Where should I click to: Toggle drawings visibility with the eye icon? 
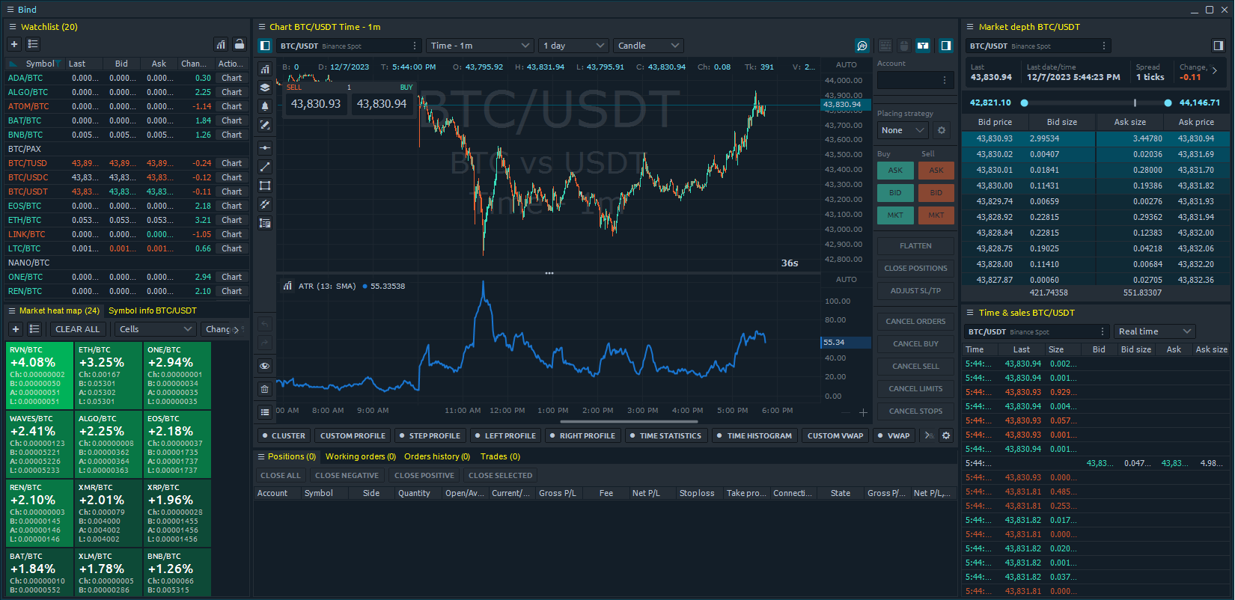point(265,366)
